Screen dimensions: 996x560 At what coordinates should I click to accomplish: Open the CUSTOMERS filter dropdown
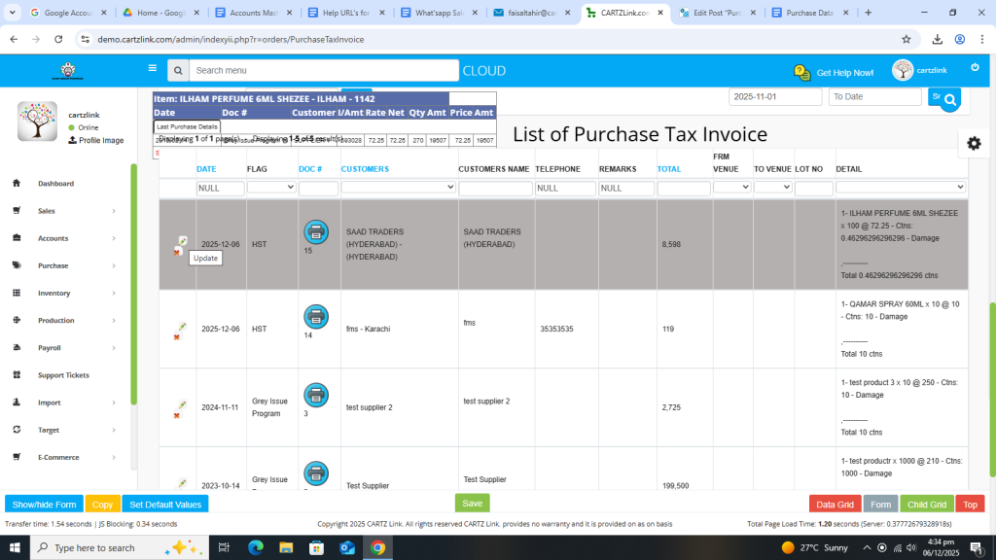398,188
